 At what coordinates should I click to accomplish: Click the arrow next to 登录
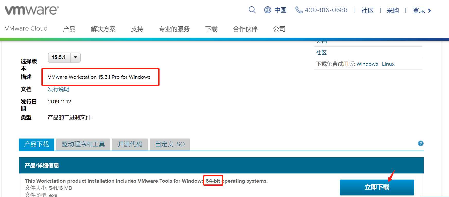[x=429, y=11]
